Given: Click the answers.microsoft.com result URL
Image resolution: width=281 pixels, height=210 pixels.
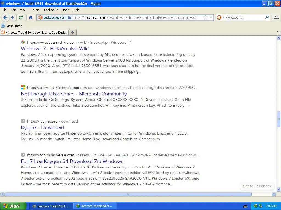Looking at the screenshot, I should pos(113,88).
